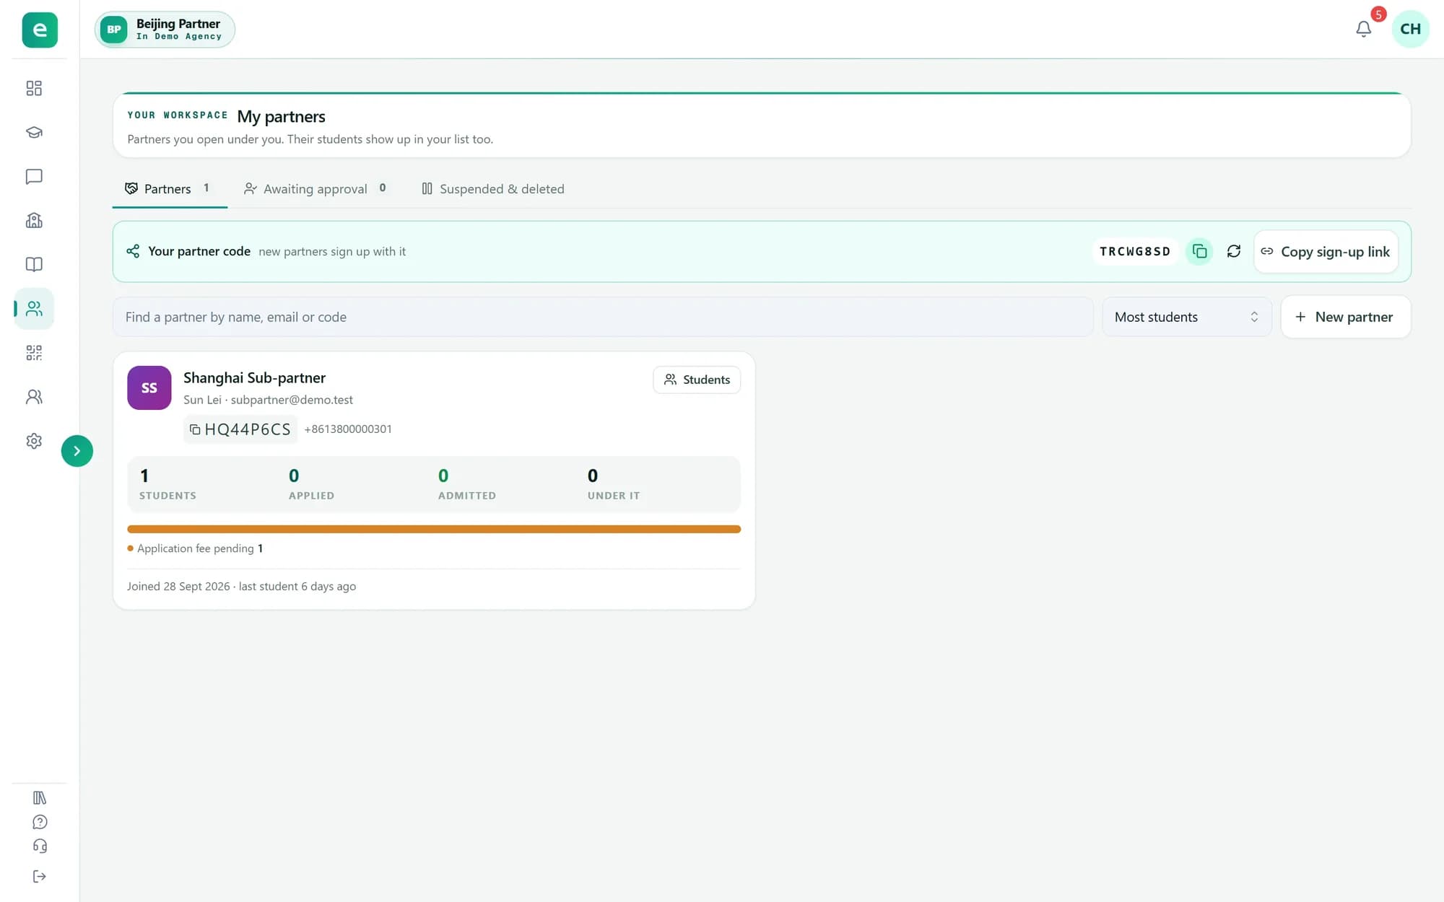Copy the HQ44P6CS partner code chip

(240, 429)
